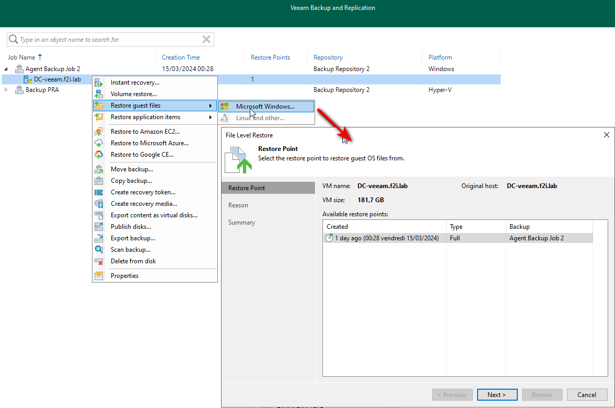Click the Restore to Microsoft Azure cloud icon

(98, 143)
